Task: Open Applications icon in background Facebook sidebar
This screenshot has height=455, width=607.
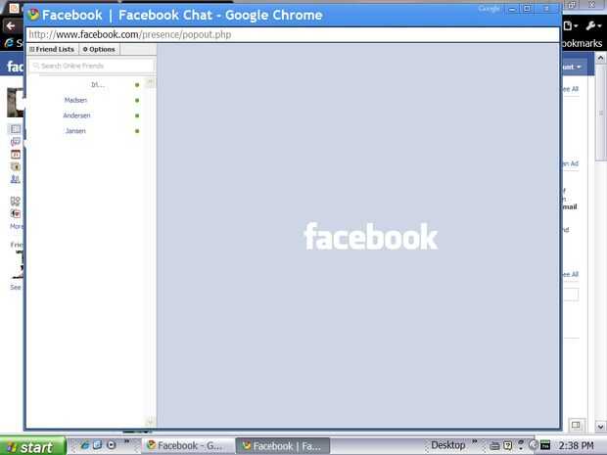Action: [x=16, y=202]
